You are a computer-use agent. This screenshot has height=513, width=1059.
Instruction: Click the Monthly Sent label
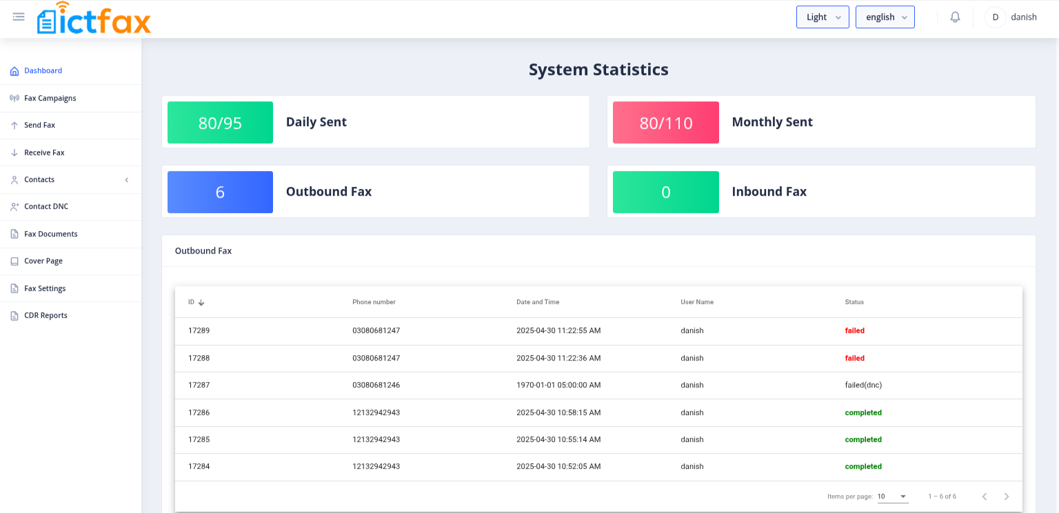[772, 122]
